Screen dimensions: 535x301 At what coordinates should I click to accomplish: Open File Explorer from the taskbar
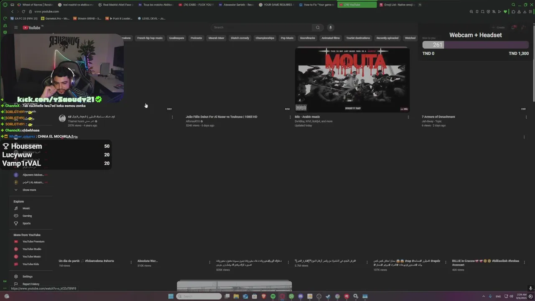pos(236,296)
